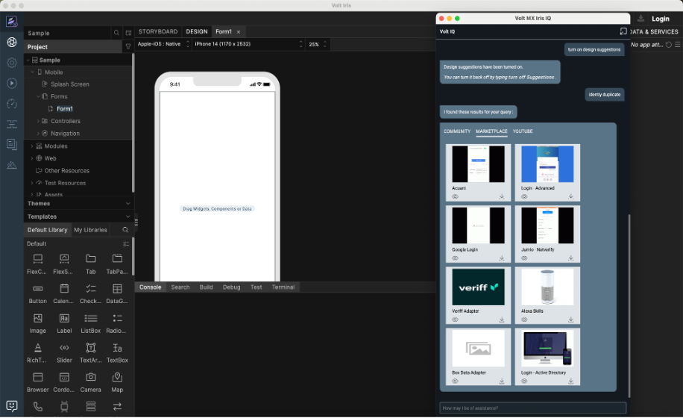Select the Camera widget

coord(91,382)
